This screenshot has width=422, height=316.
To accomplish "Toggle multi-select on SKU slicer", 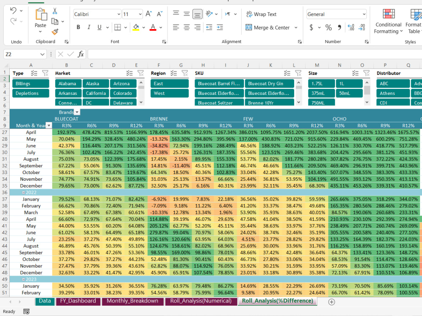I will tap(287, 73).
